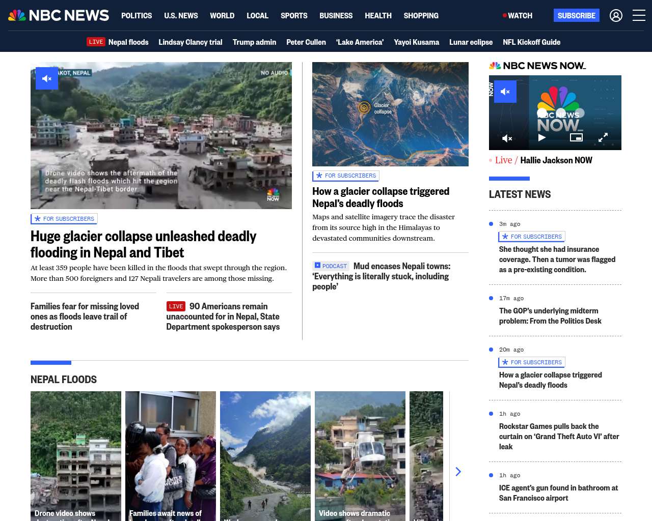Open the 'Lake America' topic

click(360, 42)
